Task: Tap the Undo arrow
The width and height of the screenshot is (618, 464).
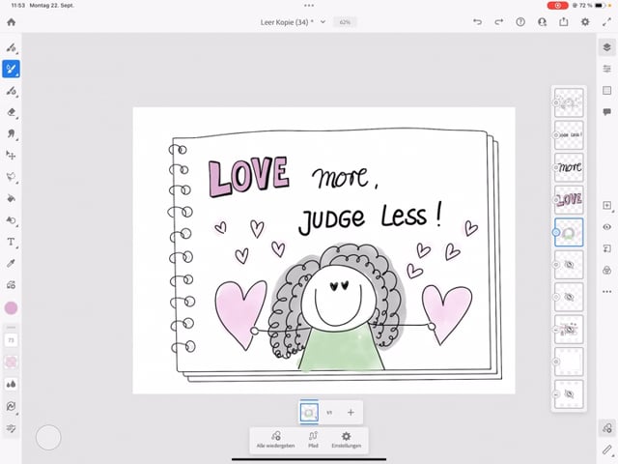Action: (477, 21)
